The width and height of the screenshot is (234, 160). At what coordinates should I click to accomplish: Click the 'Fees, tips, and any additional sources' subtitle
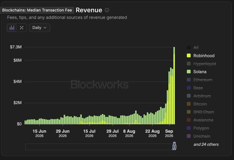[x=67, y=18]
